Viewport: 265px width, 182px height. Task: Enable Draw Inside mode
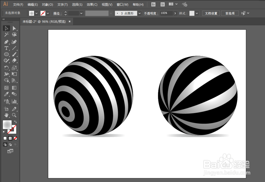pos(15,144)
